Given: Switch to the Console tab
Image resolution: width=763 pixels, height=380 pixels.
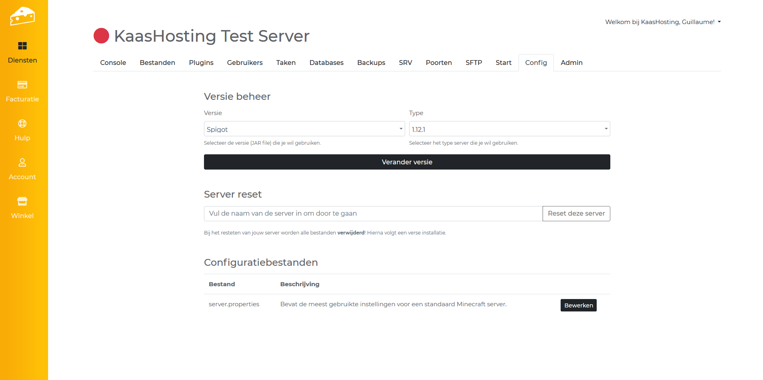Looking at the screenshot, I should pos(113,63).
